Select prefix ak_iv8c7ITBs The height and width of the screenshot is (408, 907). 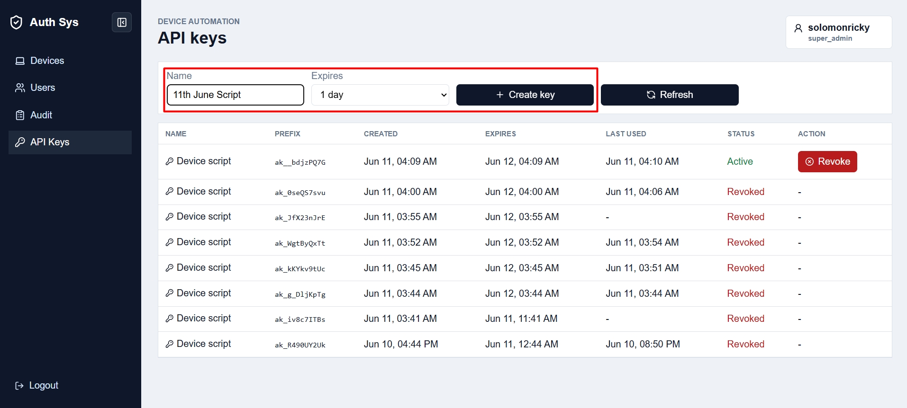(300, 319)
